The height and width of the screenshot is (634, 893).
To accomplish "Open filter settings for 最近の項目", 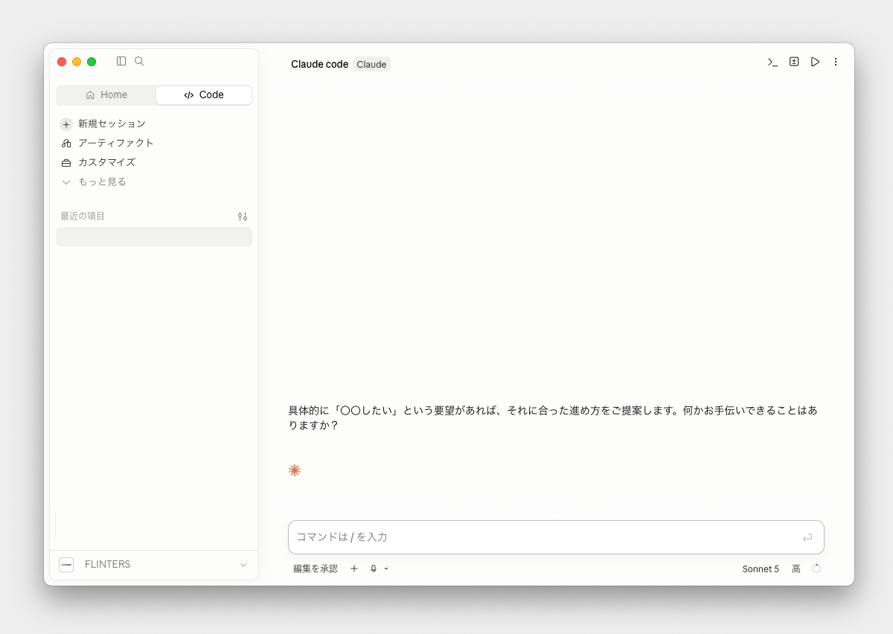I will coord(243,217).
